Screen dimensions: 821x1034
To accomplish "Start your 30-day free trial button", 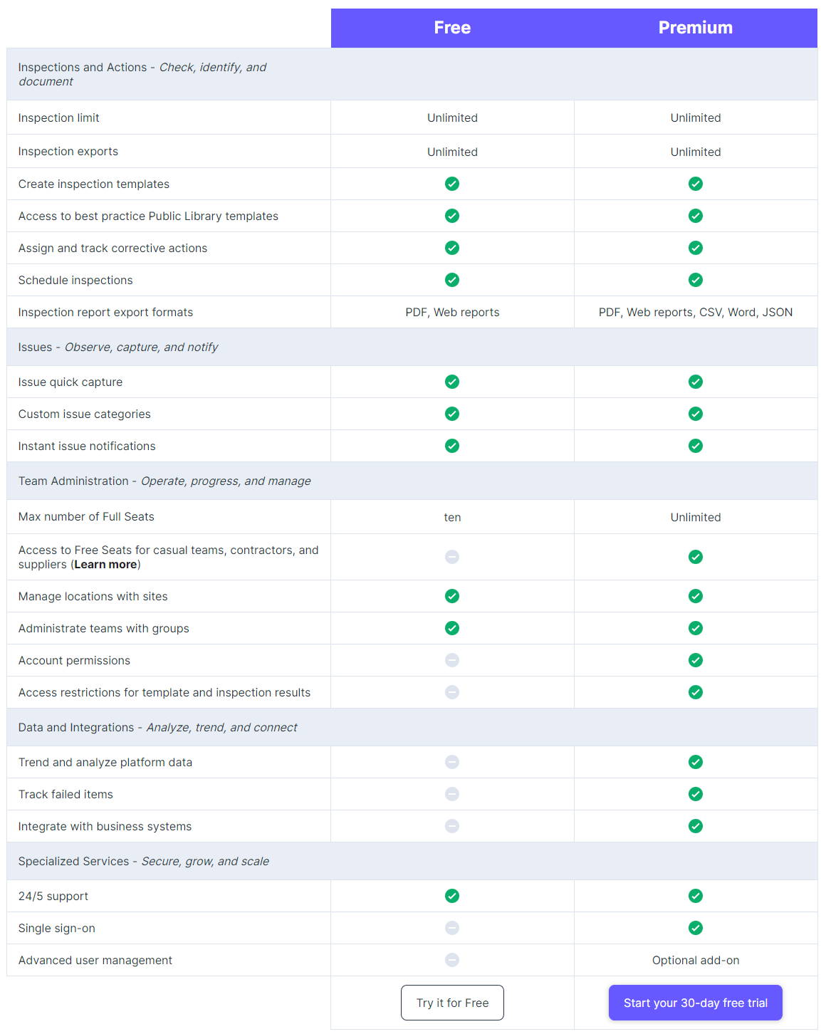I will coord(696,1003).
